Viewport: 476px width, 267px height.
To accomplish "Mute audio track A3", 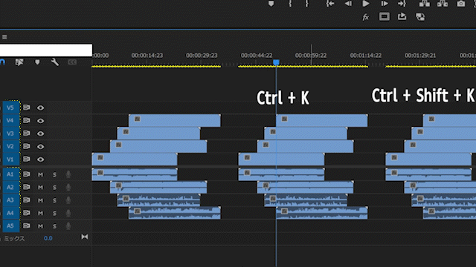I will click(40, 200).
